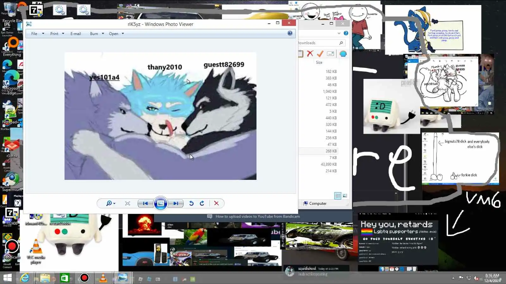Click the red X delete icon in Explorer
The width and height of the screenshot is (506, 284).
pyautogui.click(x=310, y=54)
